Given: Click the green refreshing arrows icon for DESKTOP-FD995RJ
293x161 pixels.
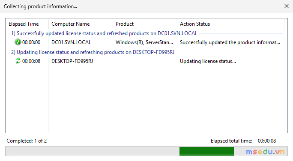Looking at the screenshot, I should coord(18,61).
